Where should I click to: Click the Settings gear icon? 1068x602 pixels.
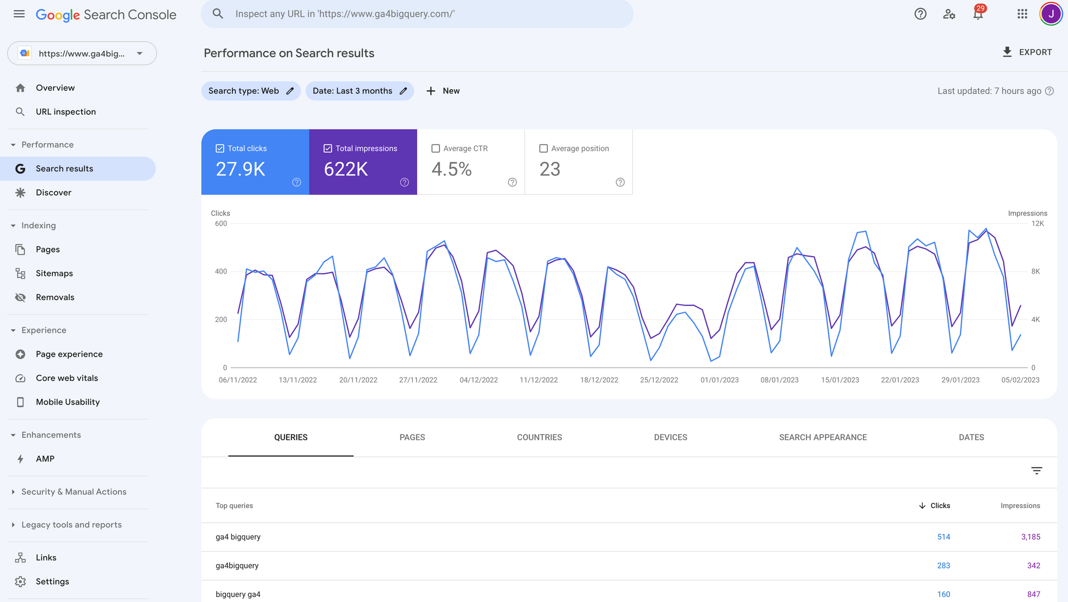pos(20,582)
